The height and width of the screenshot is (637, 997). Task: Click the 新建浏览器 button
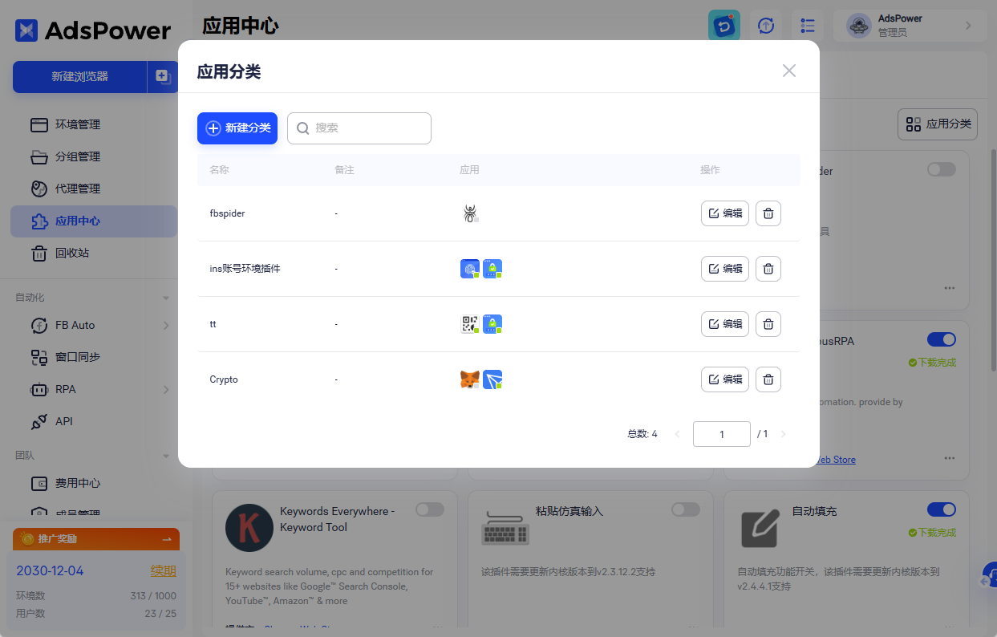tap(80, 76)
